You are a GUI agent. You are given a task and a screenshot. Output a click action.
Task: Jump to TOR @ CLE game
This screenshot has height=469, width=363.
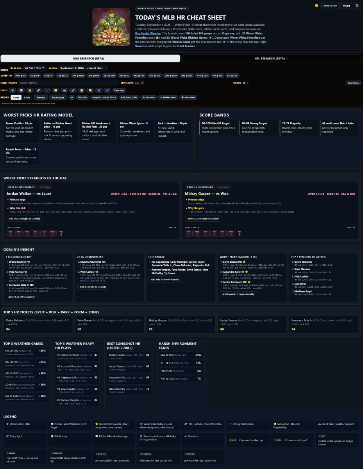point(63,75)
